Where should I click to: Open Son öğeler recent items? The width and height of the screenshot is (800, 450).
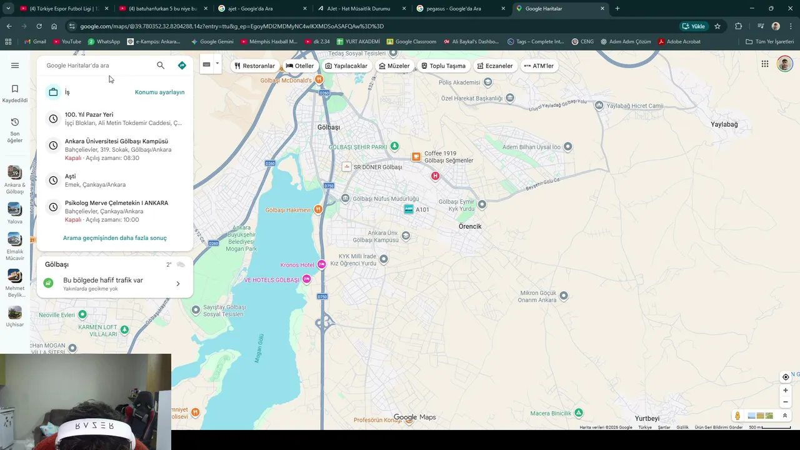coord(15,129)
